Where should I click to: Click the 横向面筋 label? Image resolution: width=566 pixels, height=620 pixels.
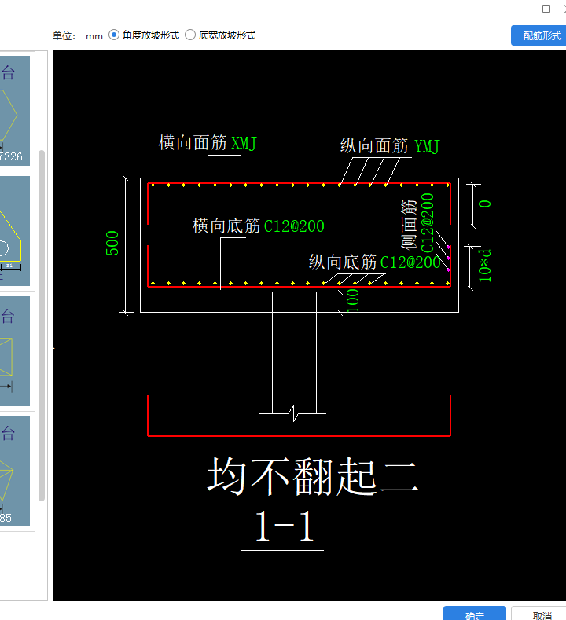click(193, 143)
